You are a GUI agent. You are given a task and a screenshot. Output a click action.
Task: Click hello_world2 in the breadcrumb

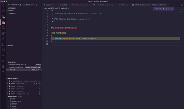(48, 8)
